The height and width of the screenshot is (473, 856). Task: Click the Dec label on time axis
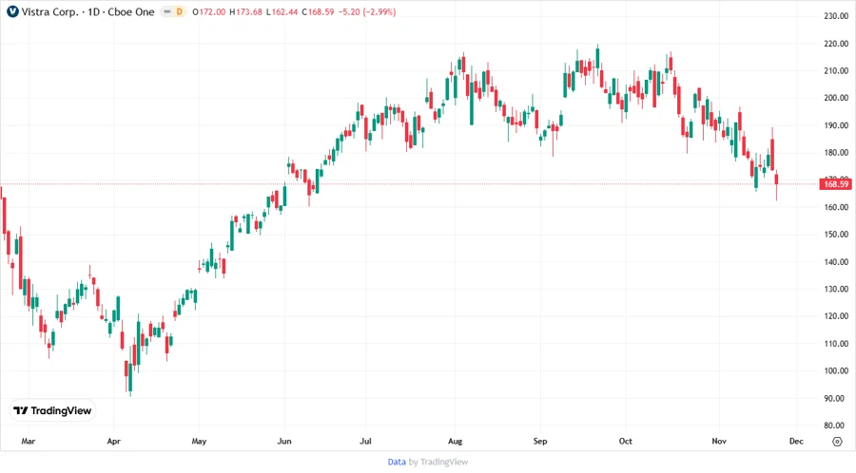point(796,441)
